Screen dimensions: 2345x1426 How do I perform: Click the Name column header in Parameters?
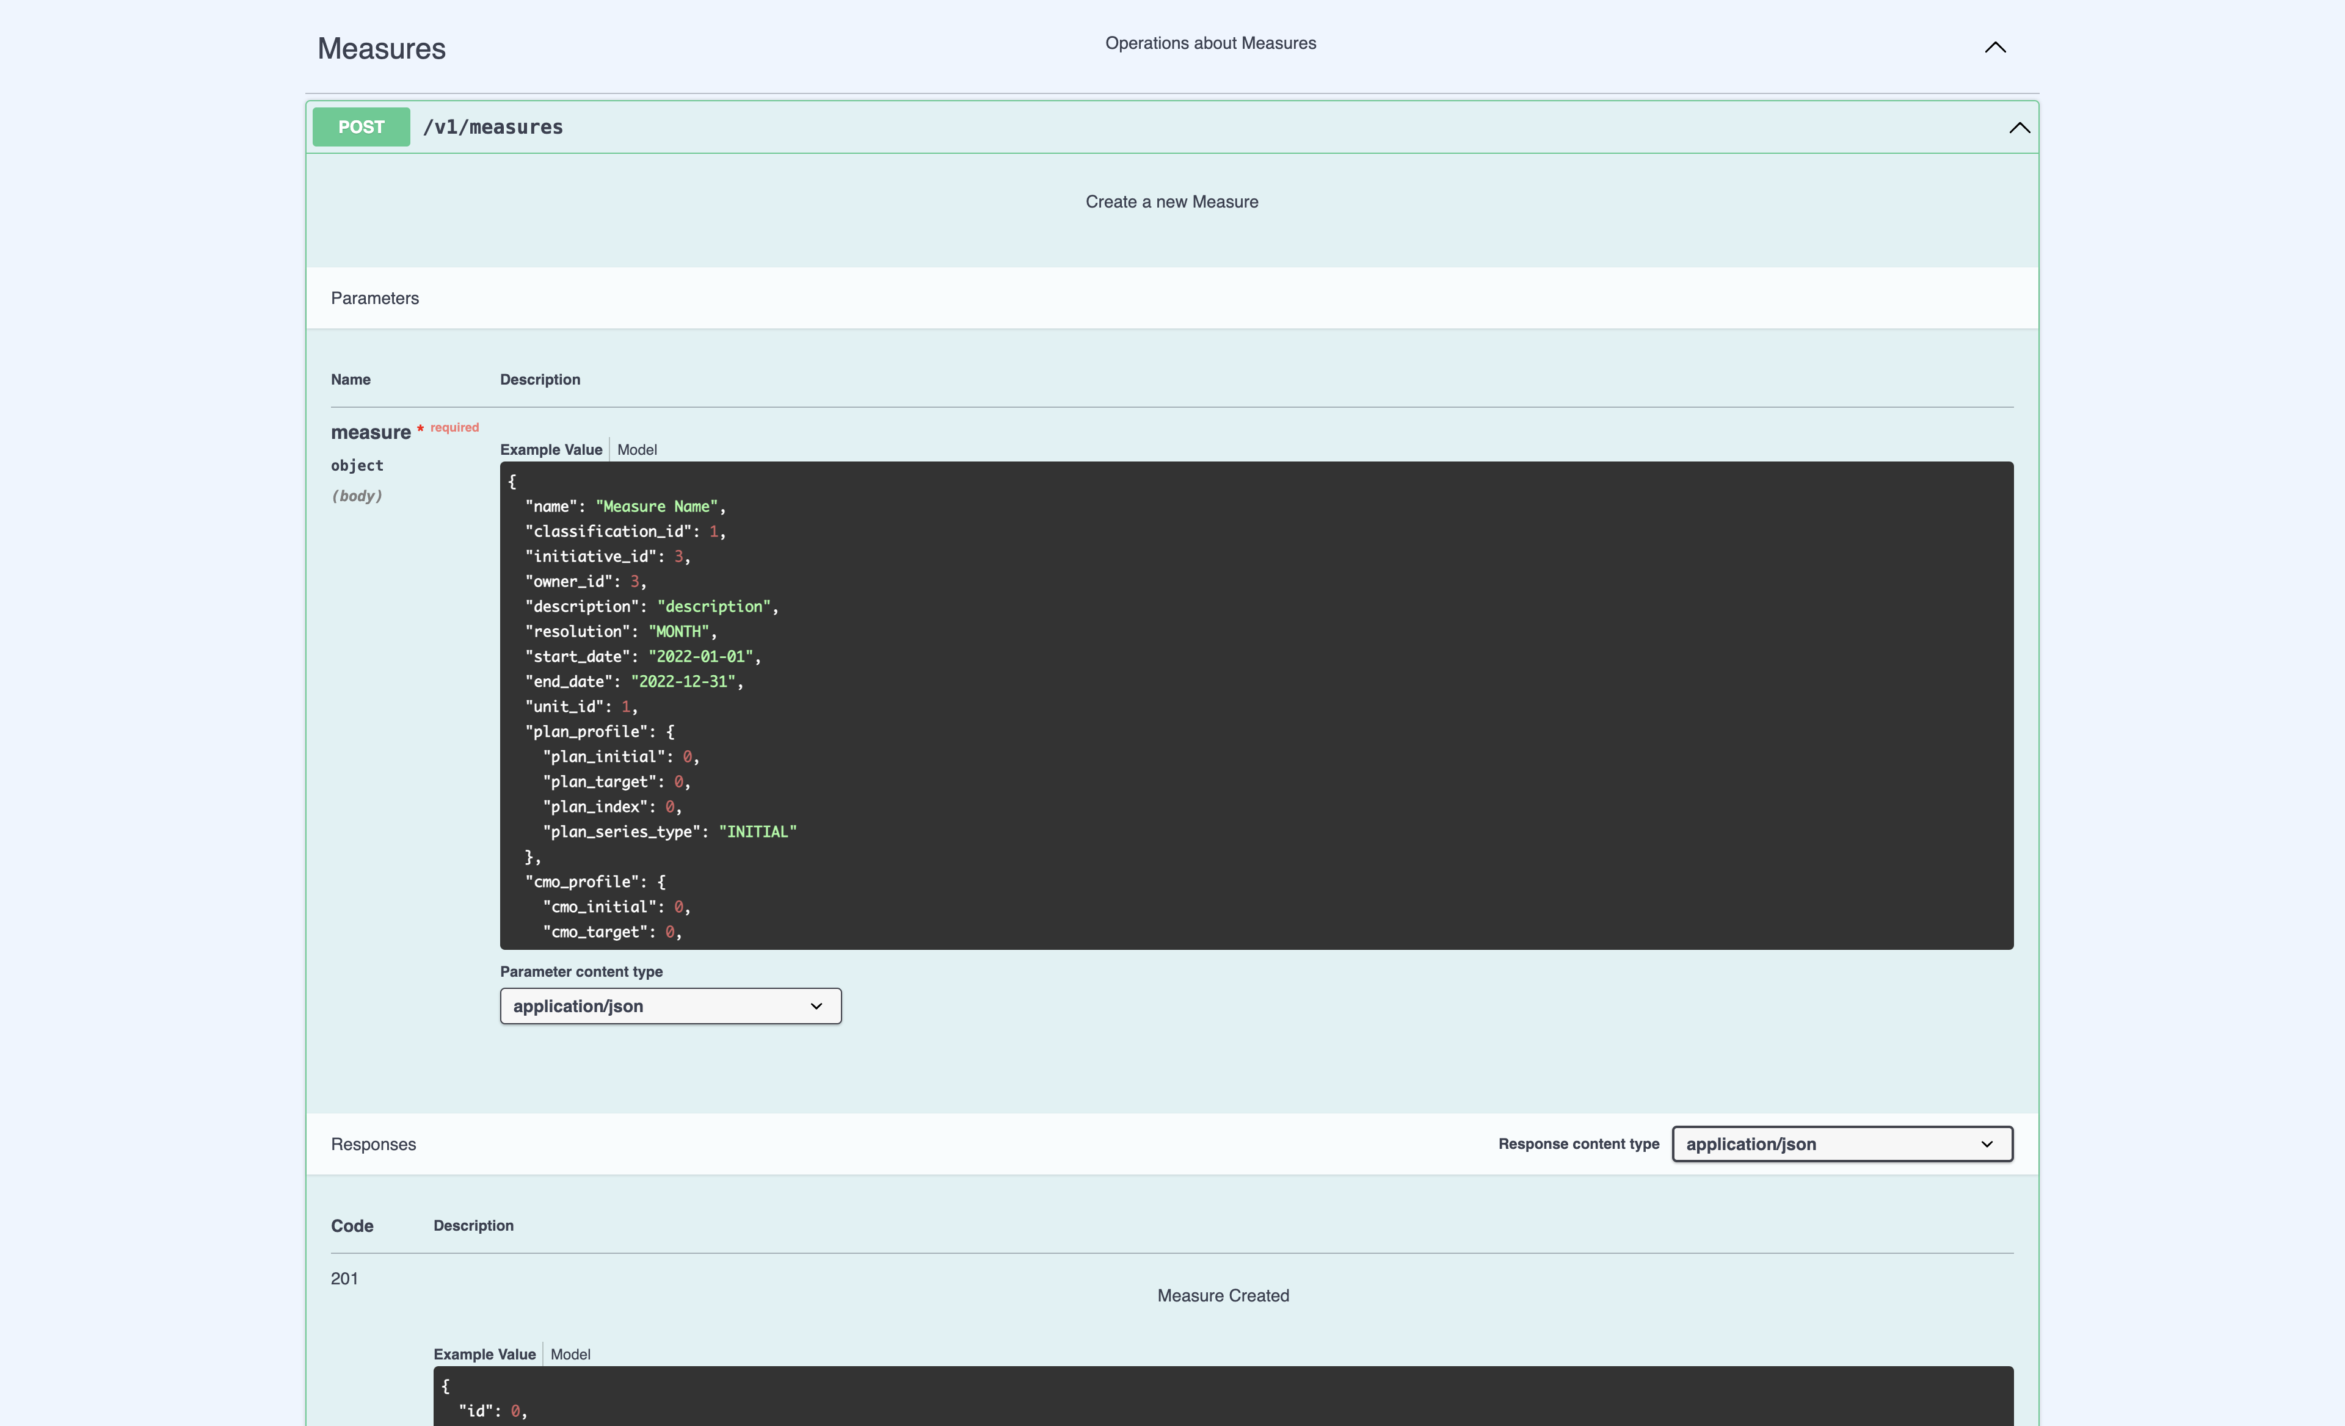coord(351,380)
